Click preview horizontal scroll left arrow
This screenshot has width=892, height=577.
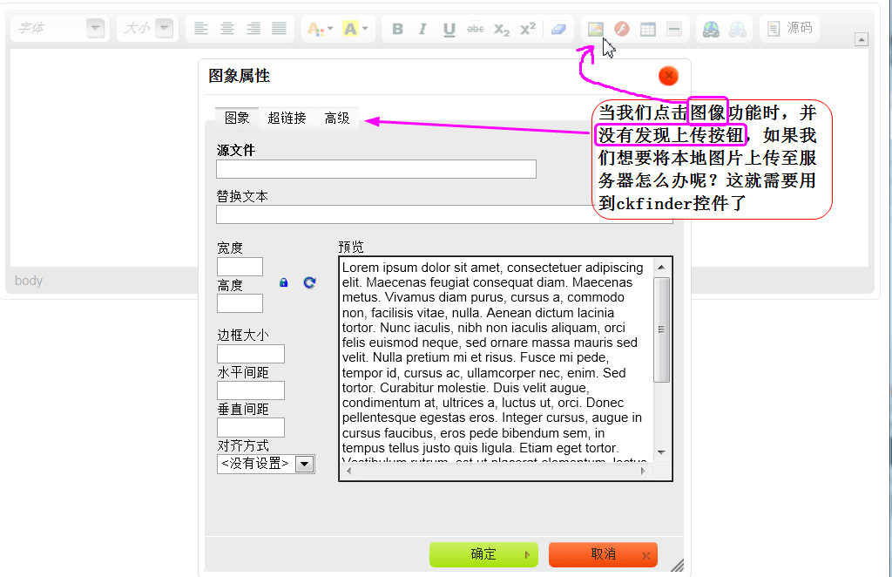pos(348,471)
